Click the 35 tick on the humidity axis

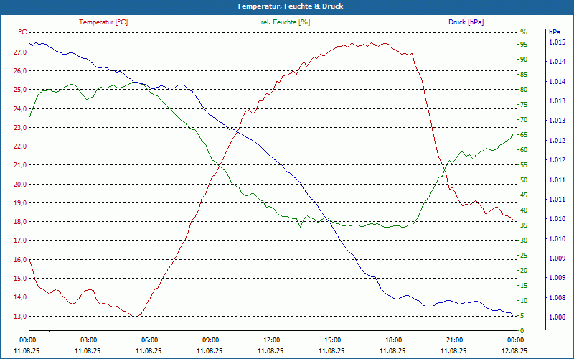coord(524,225)
